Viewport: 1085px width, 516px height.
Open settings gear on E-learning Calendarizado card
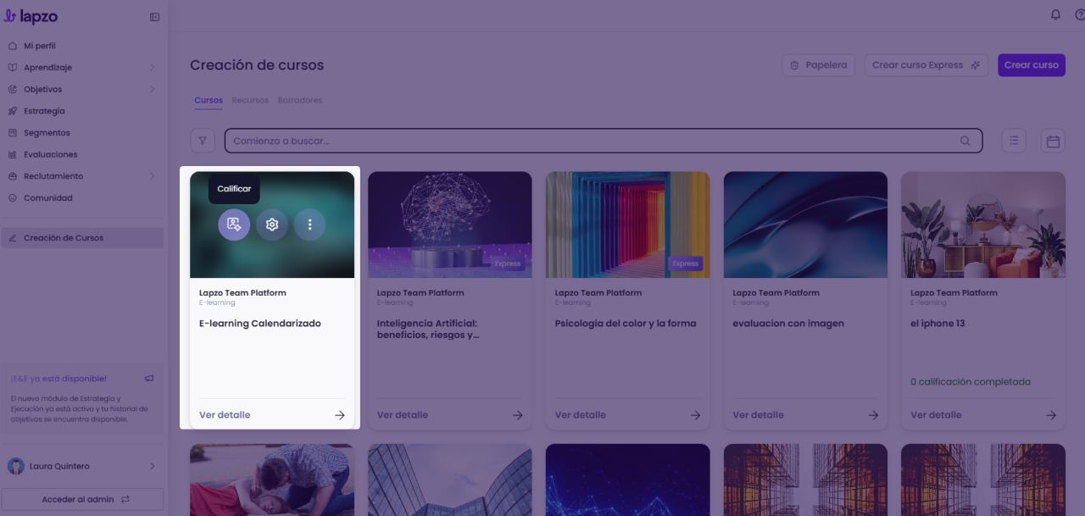(272, 225)
